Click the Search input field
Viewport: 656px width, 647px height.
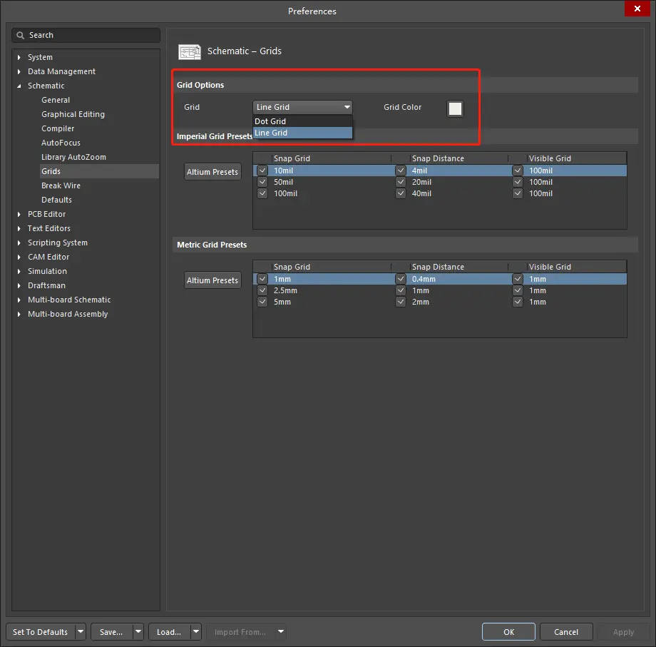86,35
